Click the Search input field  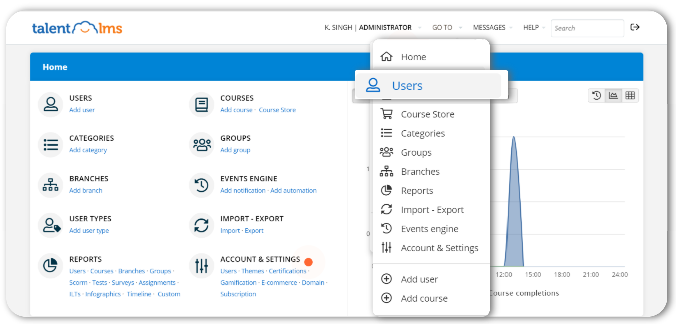(587, 28)
